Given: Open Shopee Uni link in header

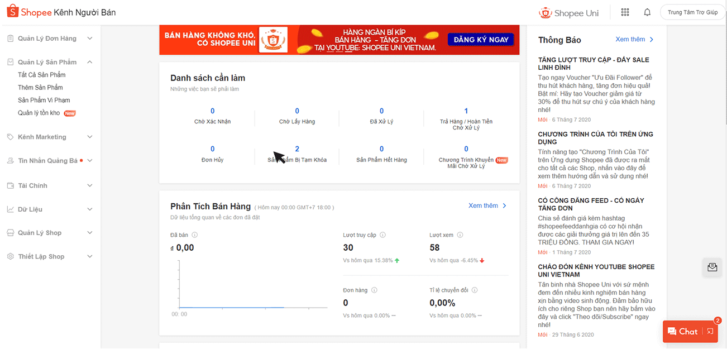Looking at the screenshot, I should click(x=568, y=13).
